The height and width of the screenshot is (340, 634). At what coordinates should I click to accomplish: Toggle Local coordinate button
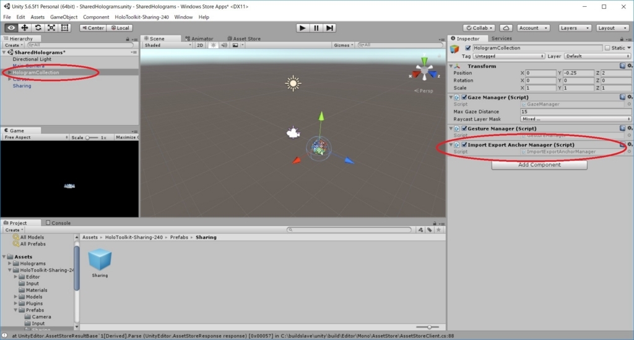[x=120, y=28]
